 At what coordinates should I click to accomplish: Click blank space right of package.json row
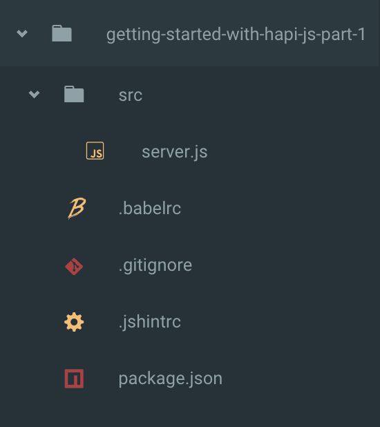[x=301, y=379]
